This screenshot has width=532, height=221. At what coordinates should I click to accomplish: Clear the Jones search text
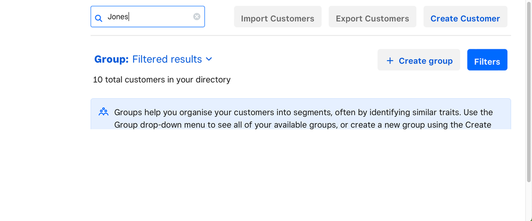tap(197, 17)
